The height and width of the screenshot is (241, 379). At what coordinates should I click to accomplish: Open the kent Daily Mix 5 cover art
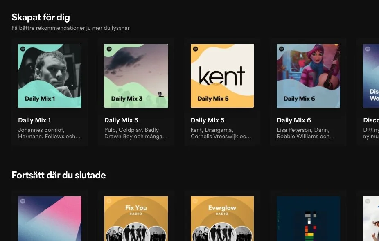222,76
